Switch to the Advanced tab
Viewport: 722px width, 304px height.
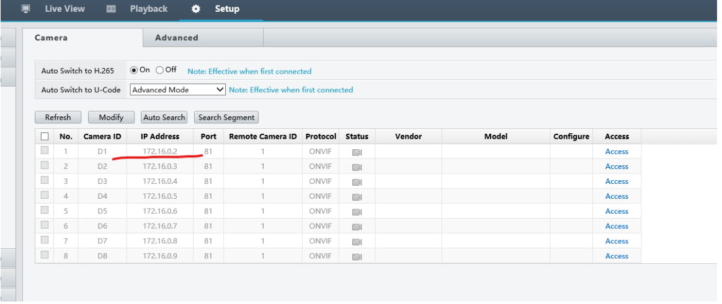pyautogui.click(x=177, y=38)
